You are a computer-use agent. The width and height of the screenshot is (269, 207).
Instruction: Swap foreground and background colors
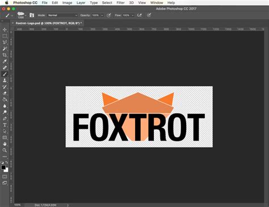click(x=7, y=162)
